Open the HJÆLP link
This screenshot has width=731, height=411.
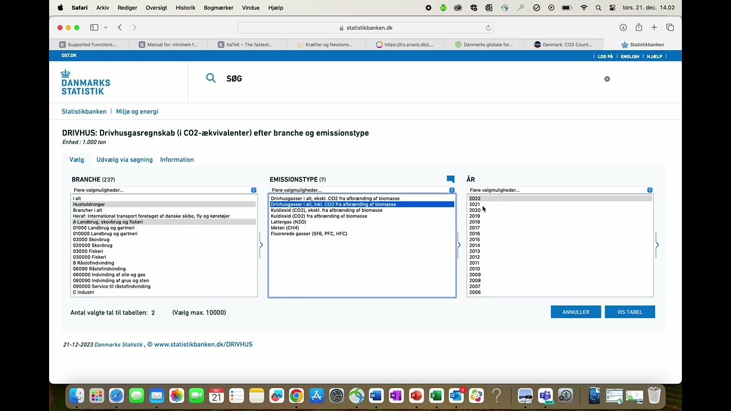tap(654, 57)
